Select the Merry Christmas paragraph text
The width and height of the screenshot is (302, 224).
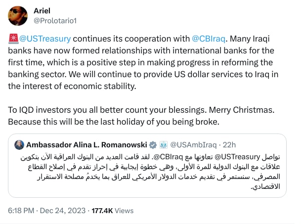[141, 116]
